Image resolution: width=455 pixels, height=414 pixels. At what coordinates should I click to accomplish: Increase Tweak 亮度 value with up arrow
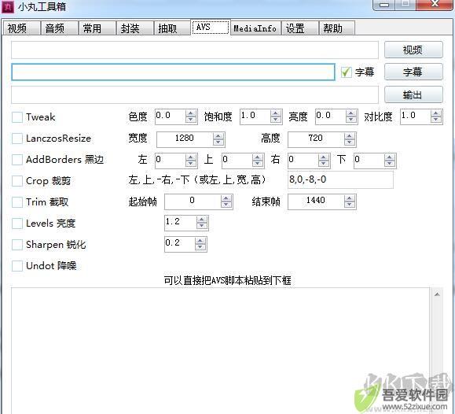coord(351,113)
